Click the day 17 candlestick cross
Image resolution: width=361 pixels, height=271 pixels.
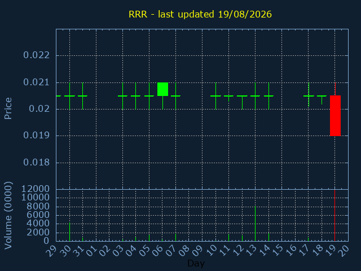point(309,95)
